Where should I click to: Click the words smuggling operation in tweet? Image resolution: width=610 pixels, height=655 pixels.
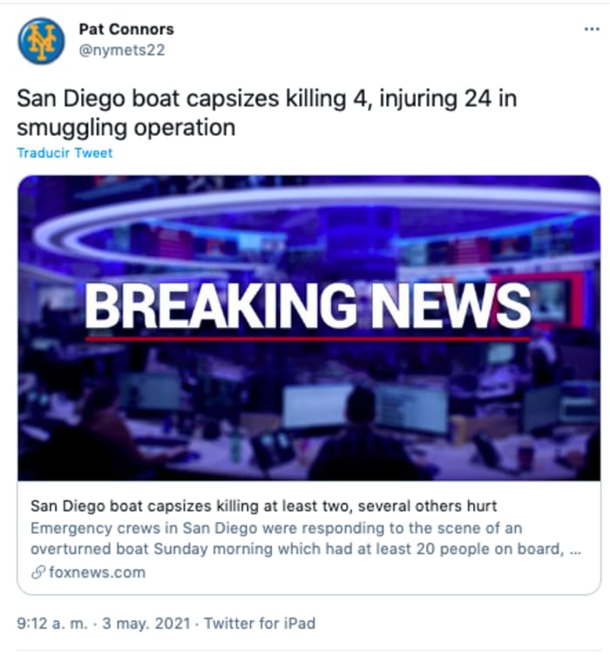pos(126,127)
